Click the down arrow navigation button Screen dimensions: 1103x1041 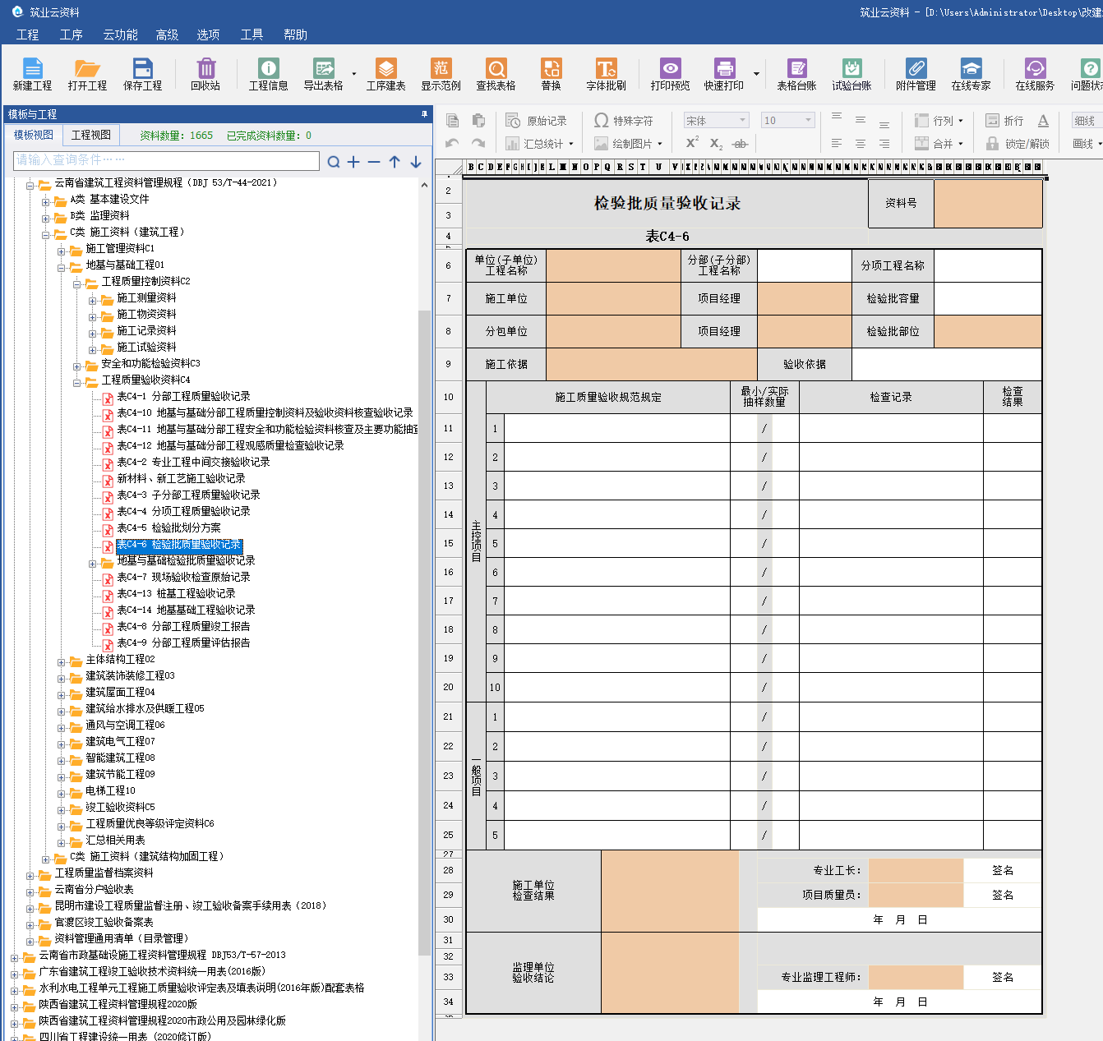tap(416, 162)
